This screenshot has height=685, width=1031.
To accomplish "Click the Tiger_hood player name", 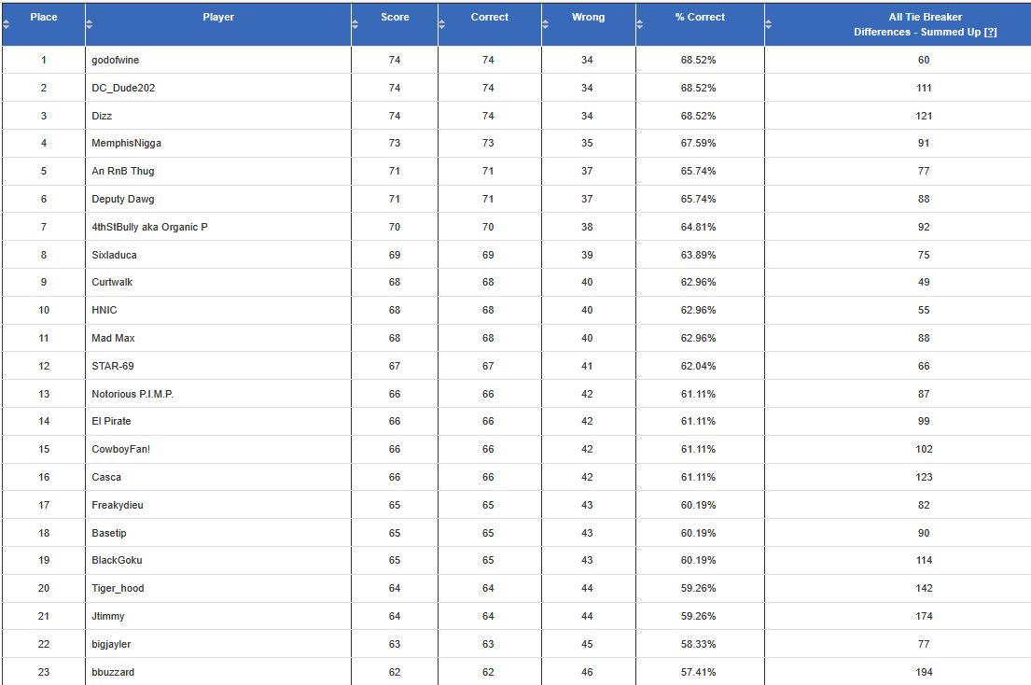I will tap(118, 588).
